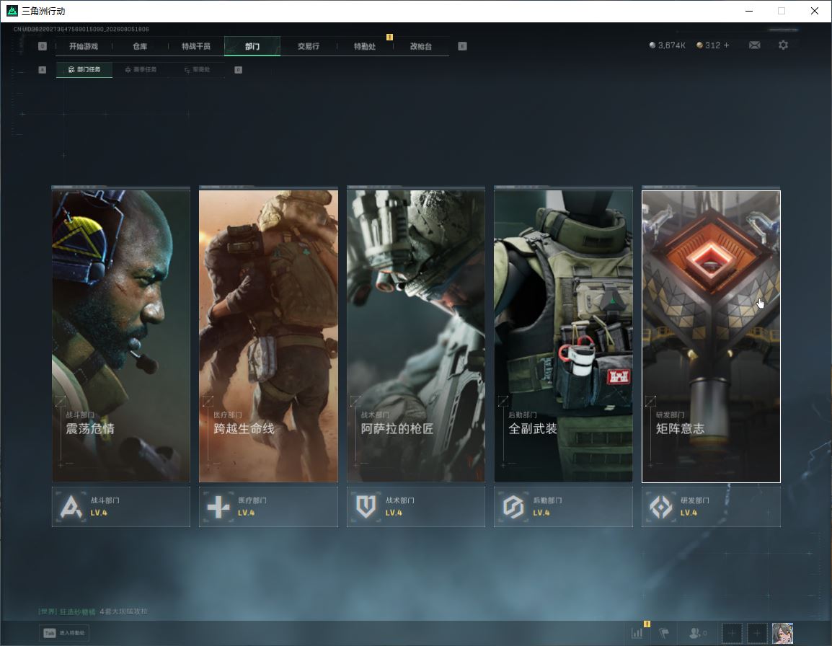Image resolution: width=832 pixels, height=646 pixels.
Task: Close the 三角洲行动 window
Action: 815,11
